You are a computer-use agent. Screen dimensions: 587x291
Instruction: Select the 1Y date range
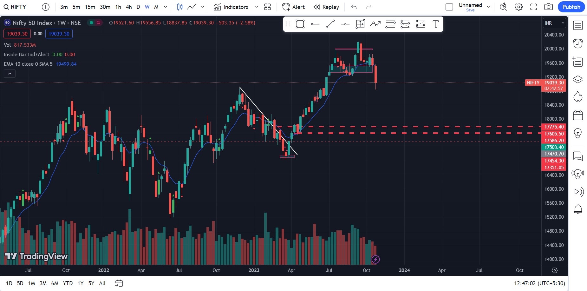(x=81, y=283)
